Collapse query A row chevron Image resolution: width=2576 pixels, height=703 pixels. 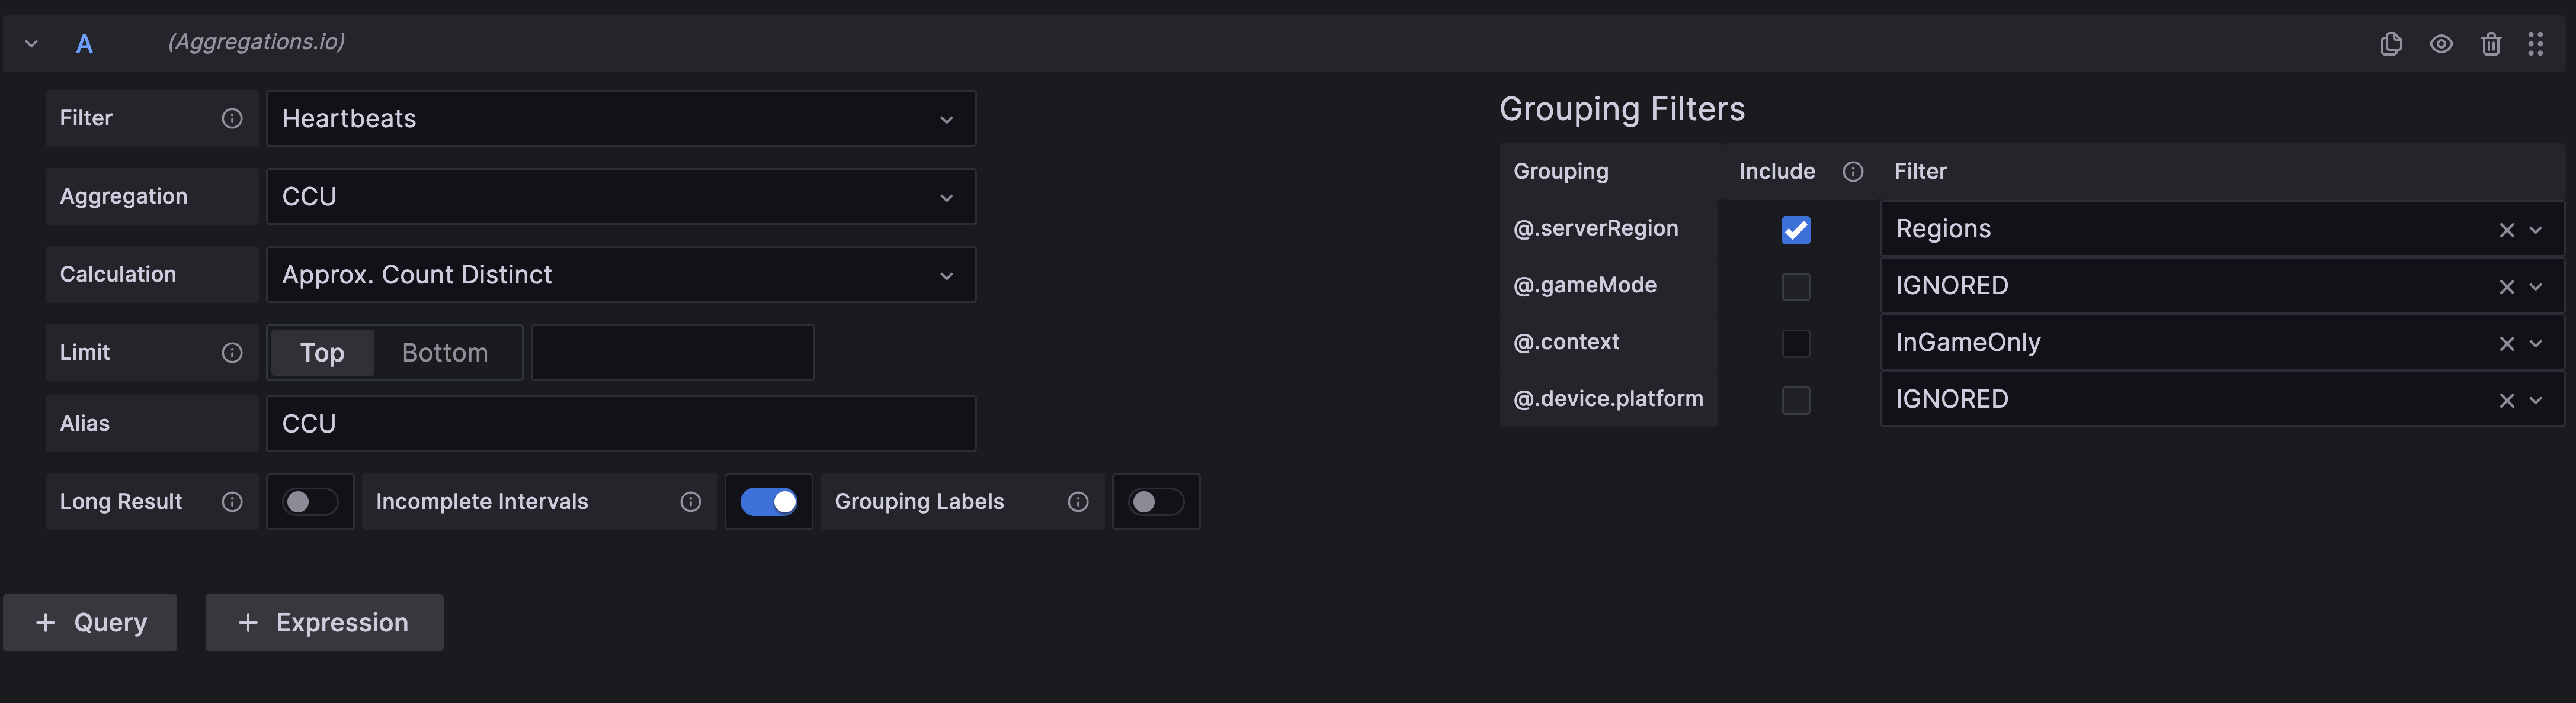31,44
